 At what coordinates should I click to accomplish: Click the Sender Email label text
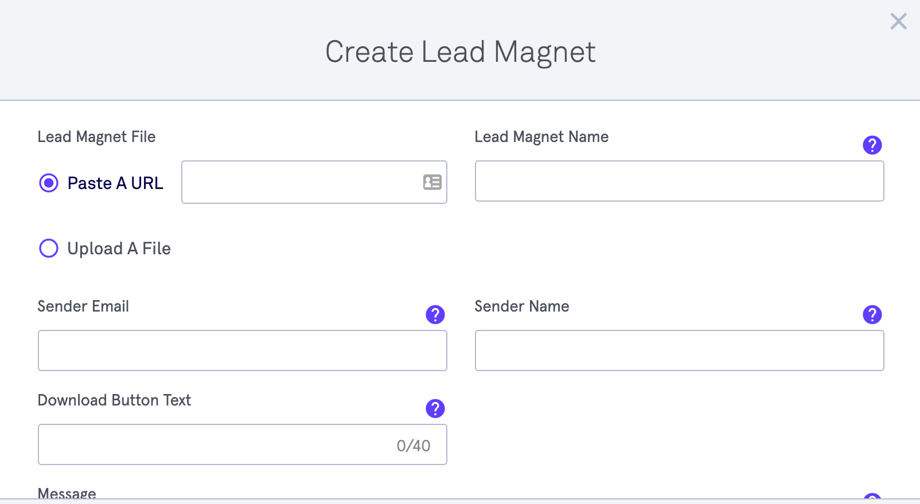click(x=83, y=306)
